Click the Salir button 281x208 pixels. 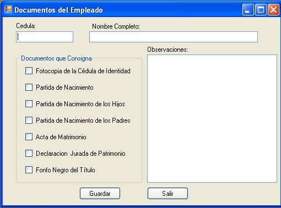(167, 193)
